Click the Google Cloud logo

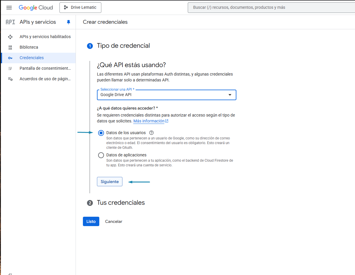pos(36,8)
